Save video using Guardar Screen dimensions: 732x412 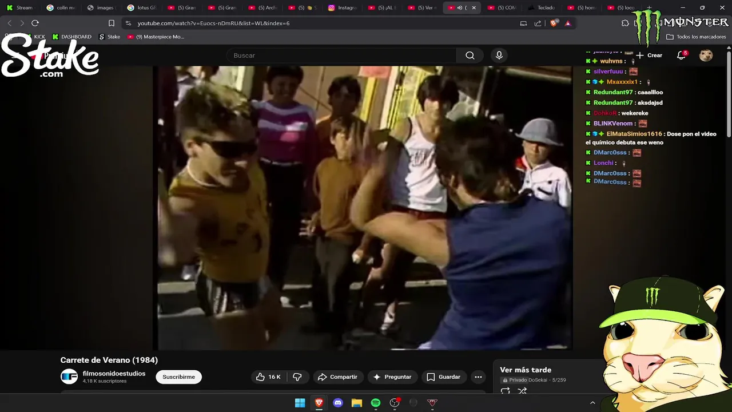[443, 377]
